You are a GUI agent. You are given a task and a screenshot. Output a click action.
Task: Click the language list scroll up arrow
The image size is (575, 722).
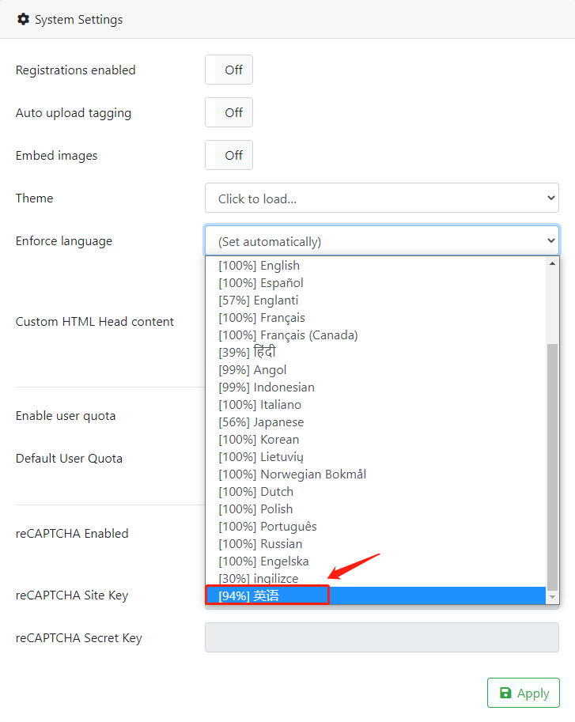pos(552,263)
